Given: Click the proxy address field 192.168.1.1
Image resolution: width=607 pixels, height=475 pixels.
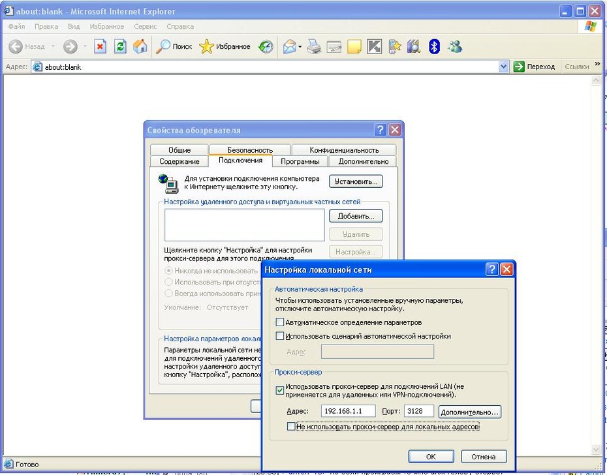Looking at the screenshot, I should coord(348,411).
